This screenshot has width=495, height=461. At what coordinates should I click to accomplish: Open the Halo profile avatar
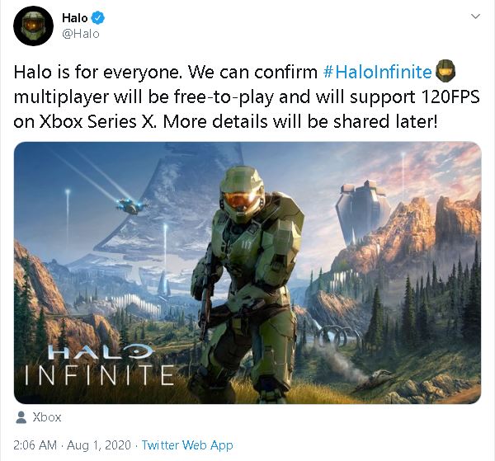click(x=33, y=26)
